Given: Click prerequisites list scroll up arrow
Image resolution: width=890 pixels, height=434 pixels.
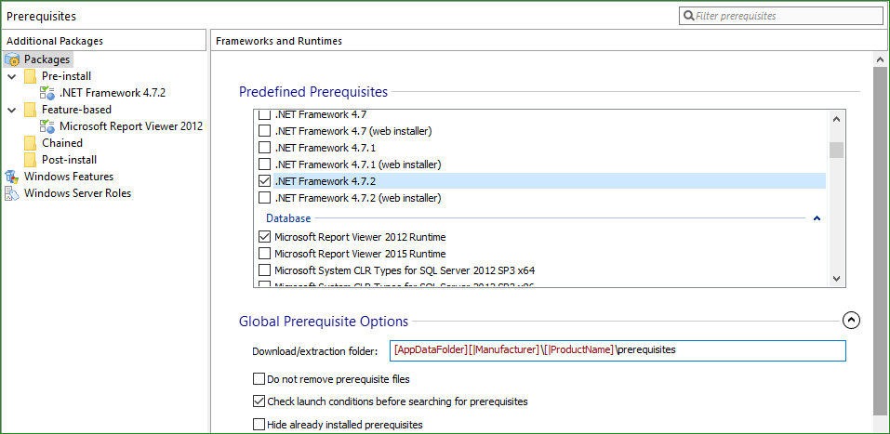Looking at the screenshot, I should click(x=836, y=119).
